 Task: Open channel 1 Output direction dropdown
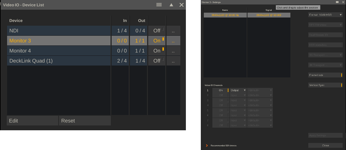click(238, 90)
